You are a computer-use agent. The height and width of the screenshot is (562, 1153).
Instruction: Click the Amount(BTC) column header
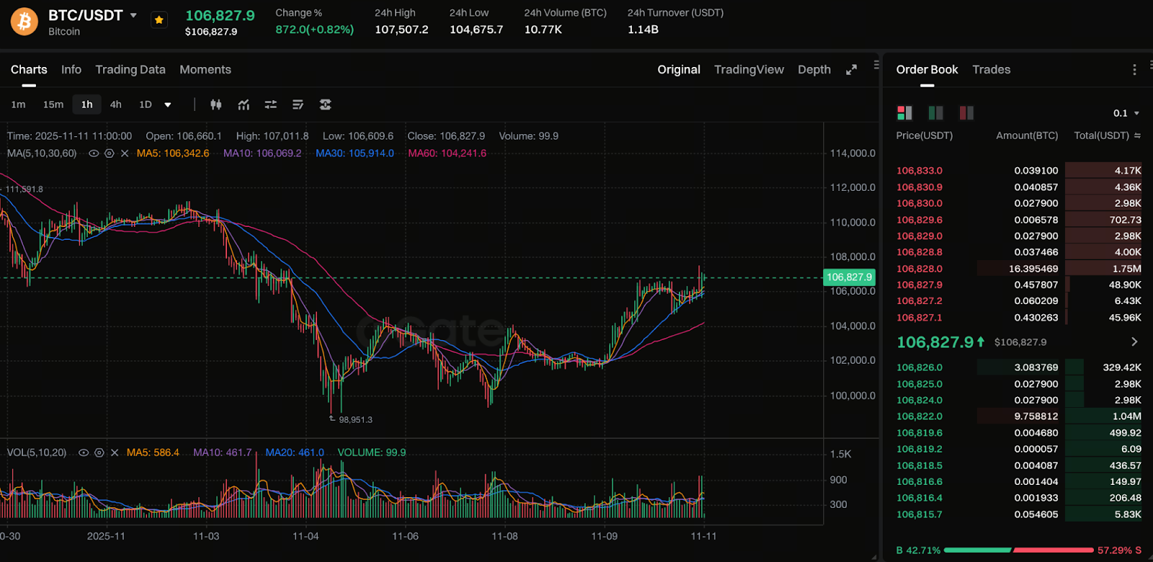click(1027, 135)
